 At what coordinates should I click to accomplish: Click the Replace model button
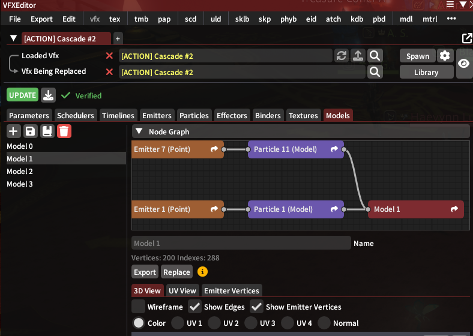click(176, 272)
